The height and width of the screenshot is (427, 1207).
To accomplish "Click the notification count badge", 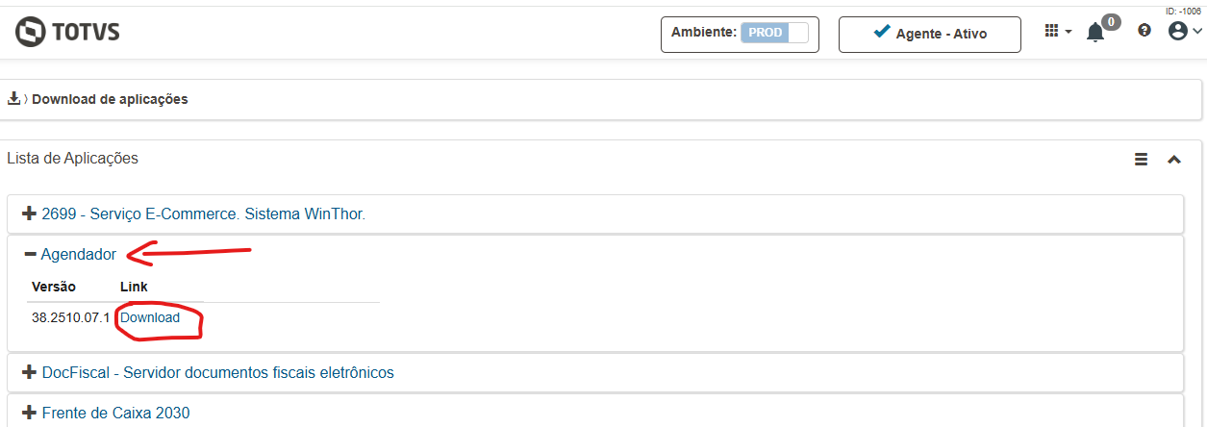I will [1111, 21].
